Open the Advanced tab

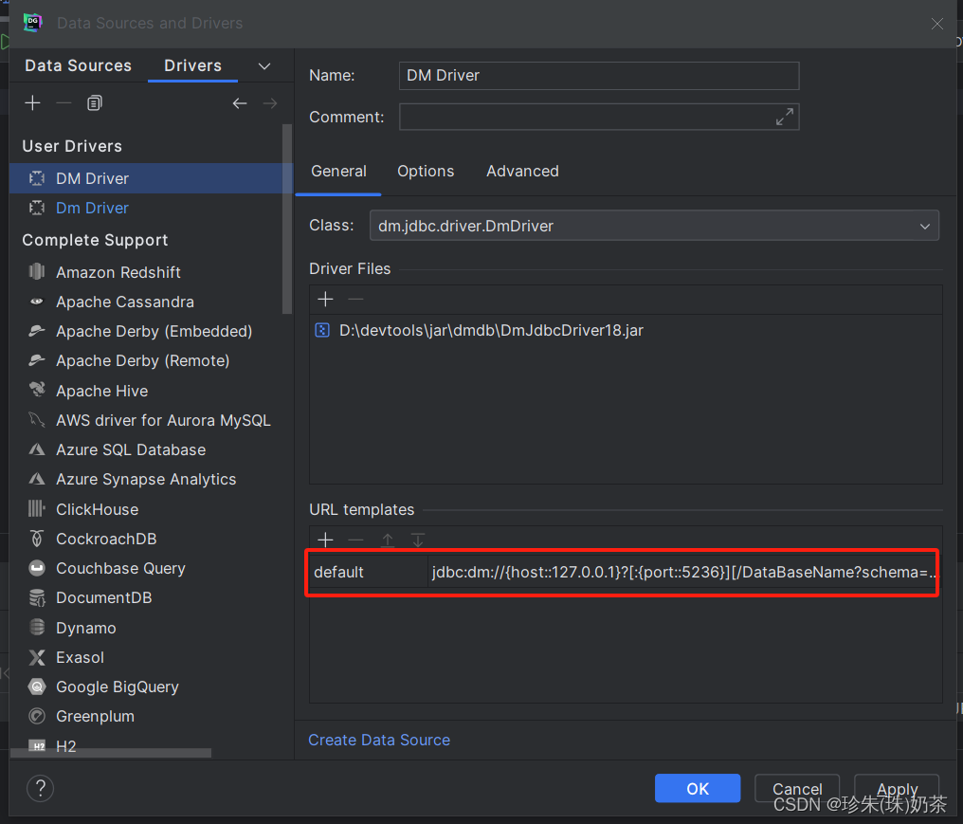click(522, 171)
